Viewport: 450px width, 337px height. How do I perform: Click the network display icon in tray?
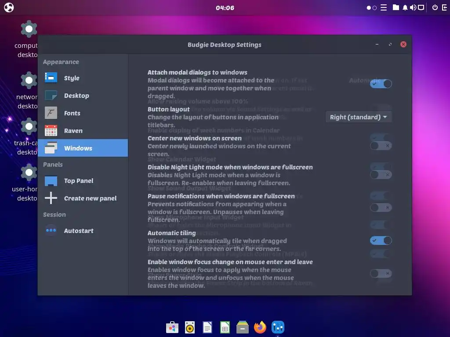pyautogui.click(x=421, y=7)
